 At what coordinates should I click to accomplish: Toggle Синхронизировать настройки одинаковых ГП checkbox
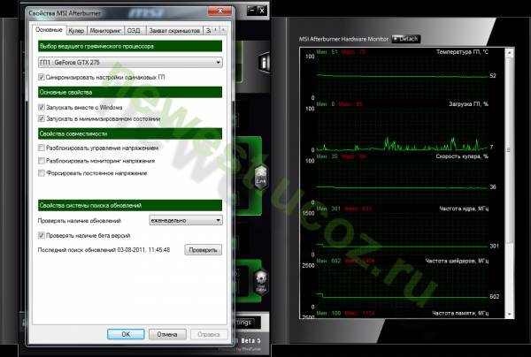point(42,77)
